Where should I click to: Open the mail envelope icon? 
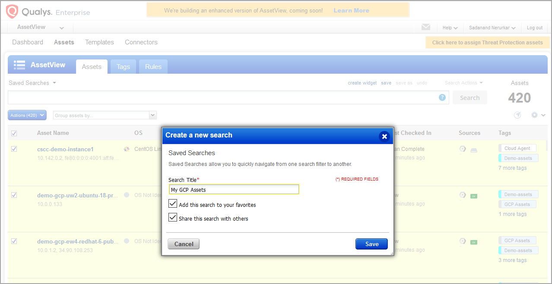(426, 27)
